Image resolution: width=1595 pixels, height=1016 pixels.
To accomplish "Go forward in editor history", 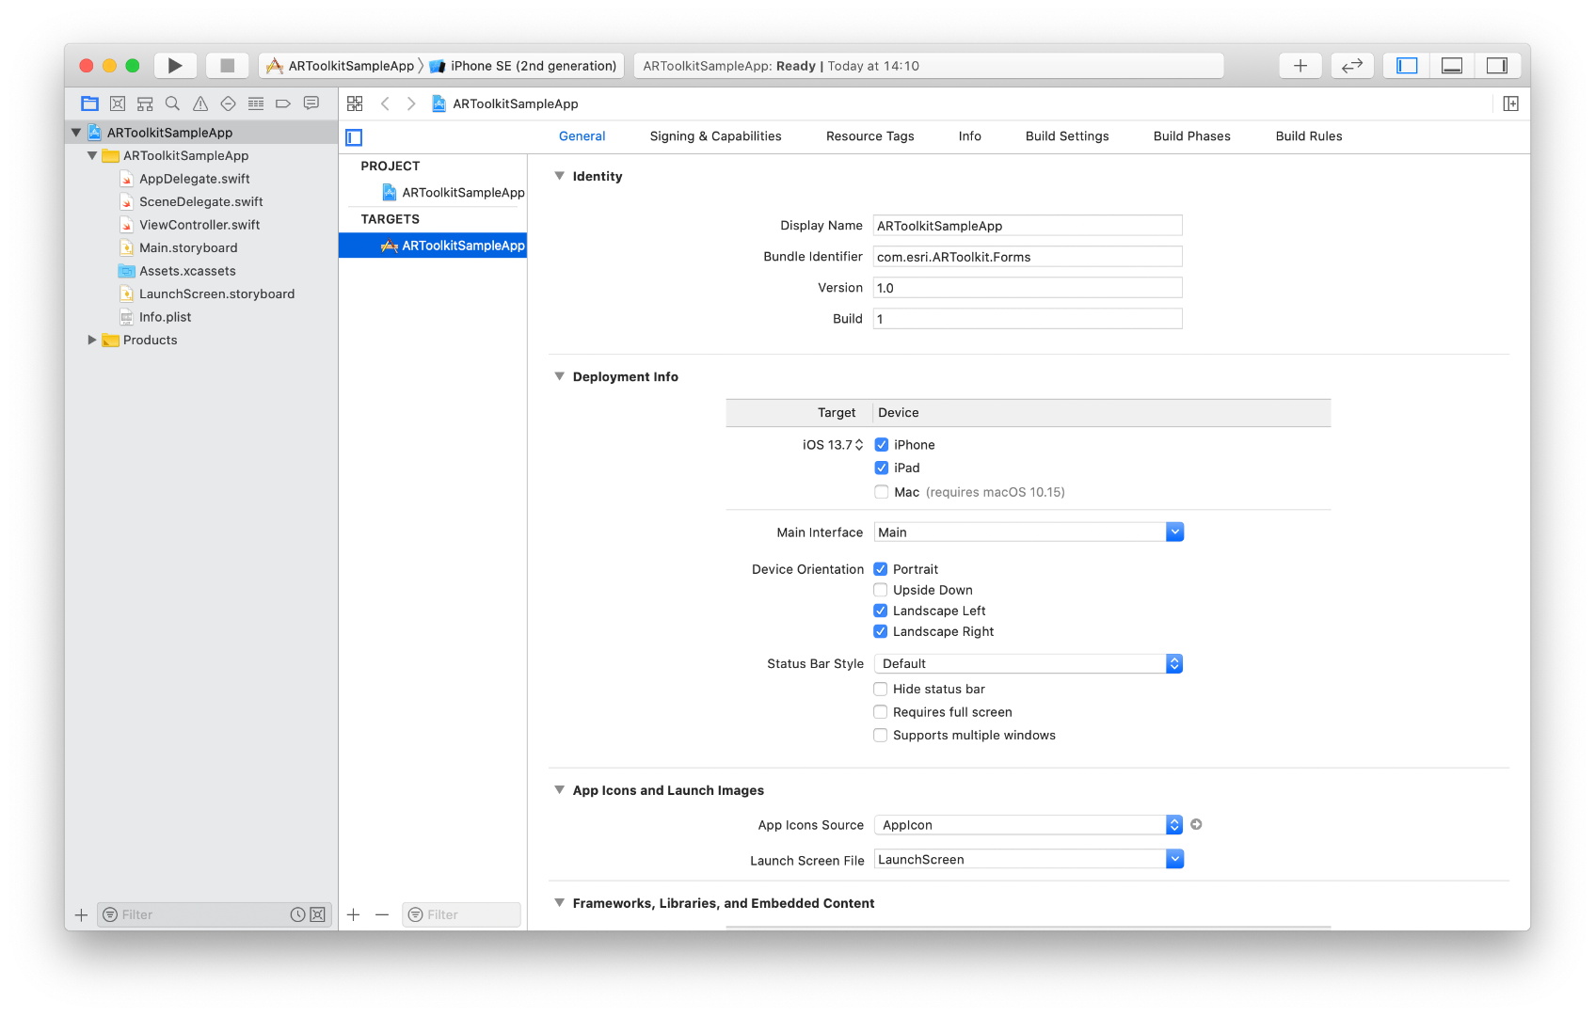I will 411,103.
